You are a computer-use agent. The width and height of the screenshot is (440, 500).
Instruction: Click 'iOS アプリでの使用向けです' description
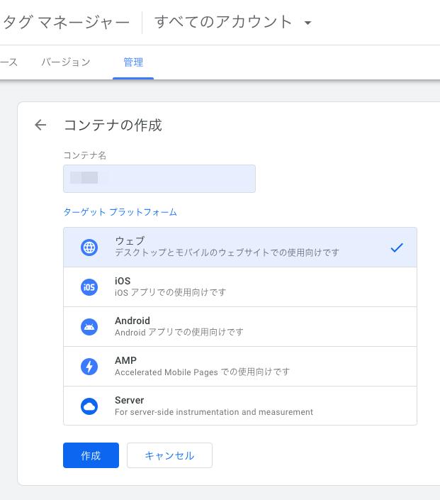pyautogui.click(x=171, y=292)
